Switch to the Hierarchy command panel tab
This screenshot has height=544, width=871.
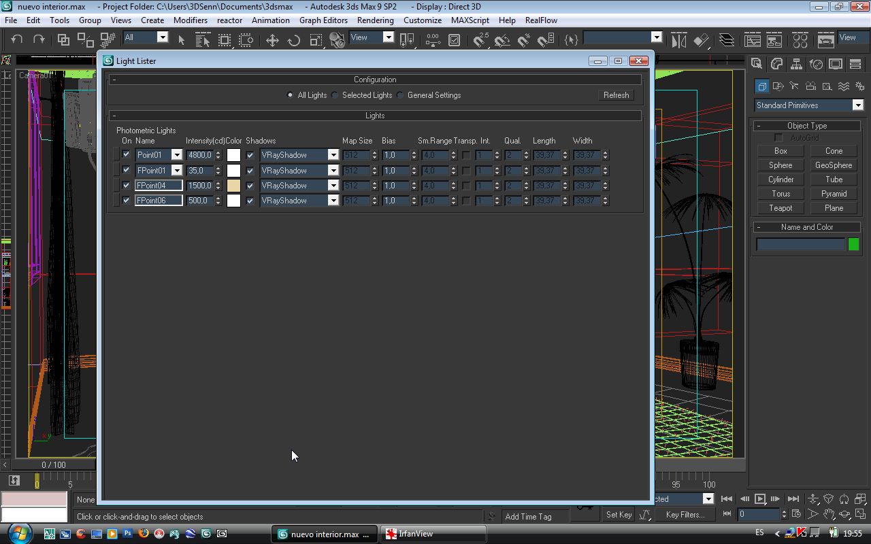coord(796,64)
